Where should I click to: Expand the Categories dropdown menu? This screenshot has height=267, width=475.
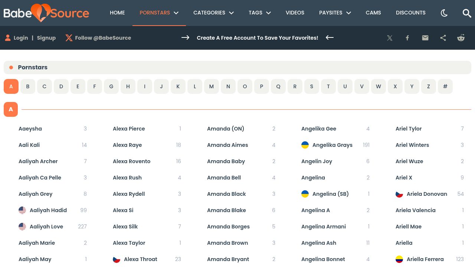(213, 13)
